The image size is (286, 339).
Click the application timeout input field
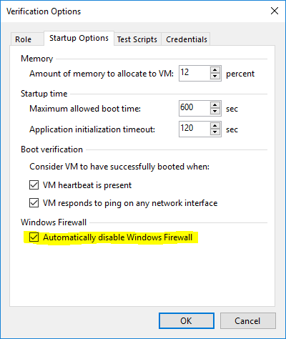pos(194,129)
